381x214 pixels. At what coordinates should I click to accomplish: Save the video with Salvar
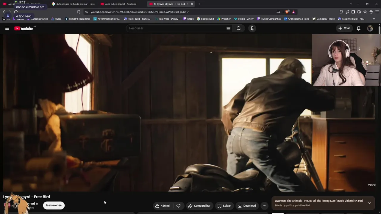pyautogui.click(x=224, y=206)
